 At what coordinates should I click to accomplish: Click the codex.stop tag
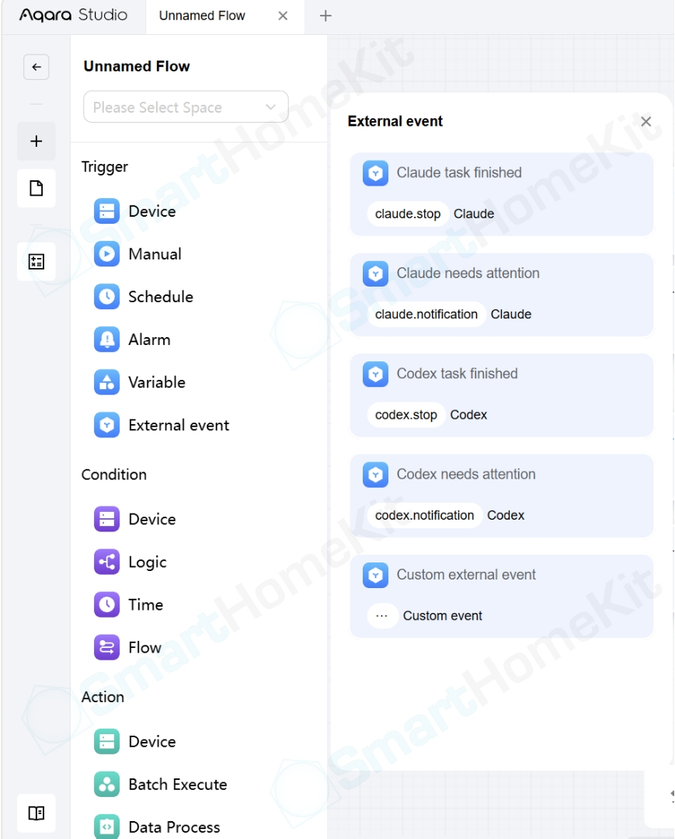point(406,415)
